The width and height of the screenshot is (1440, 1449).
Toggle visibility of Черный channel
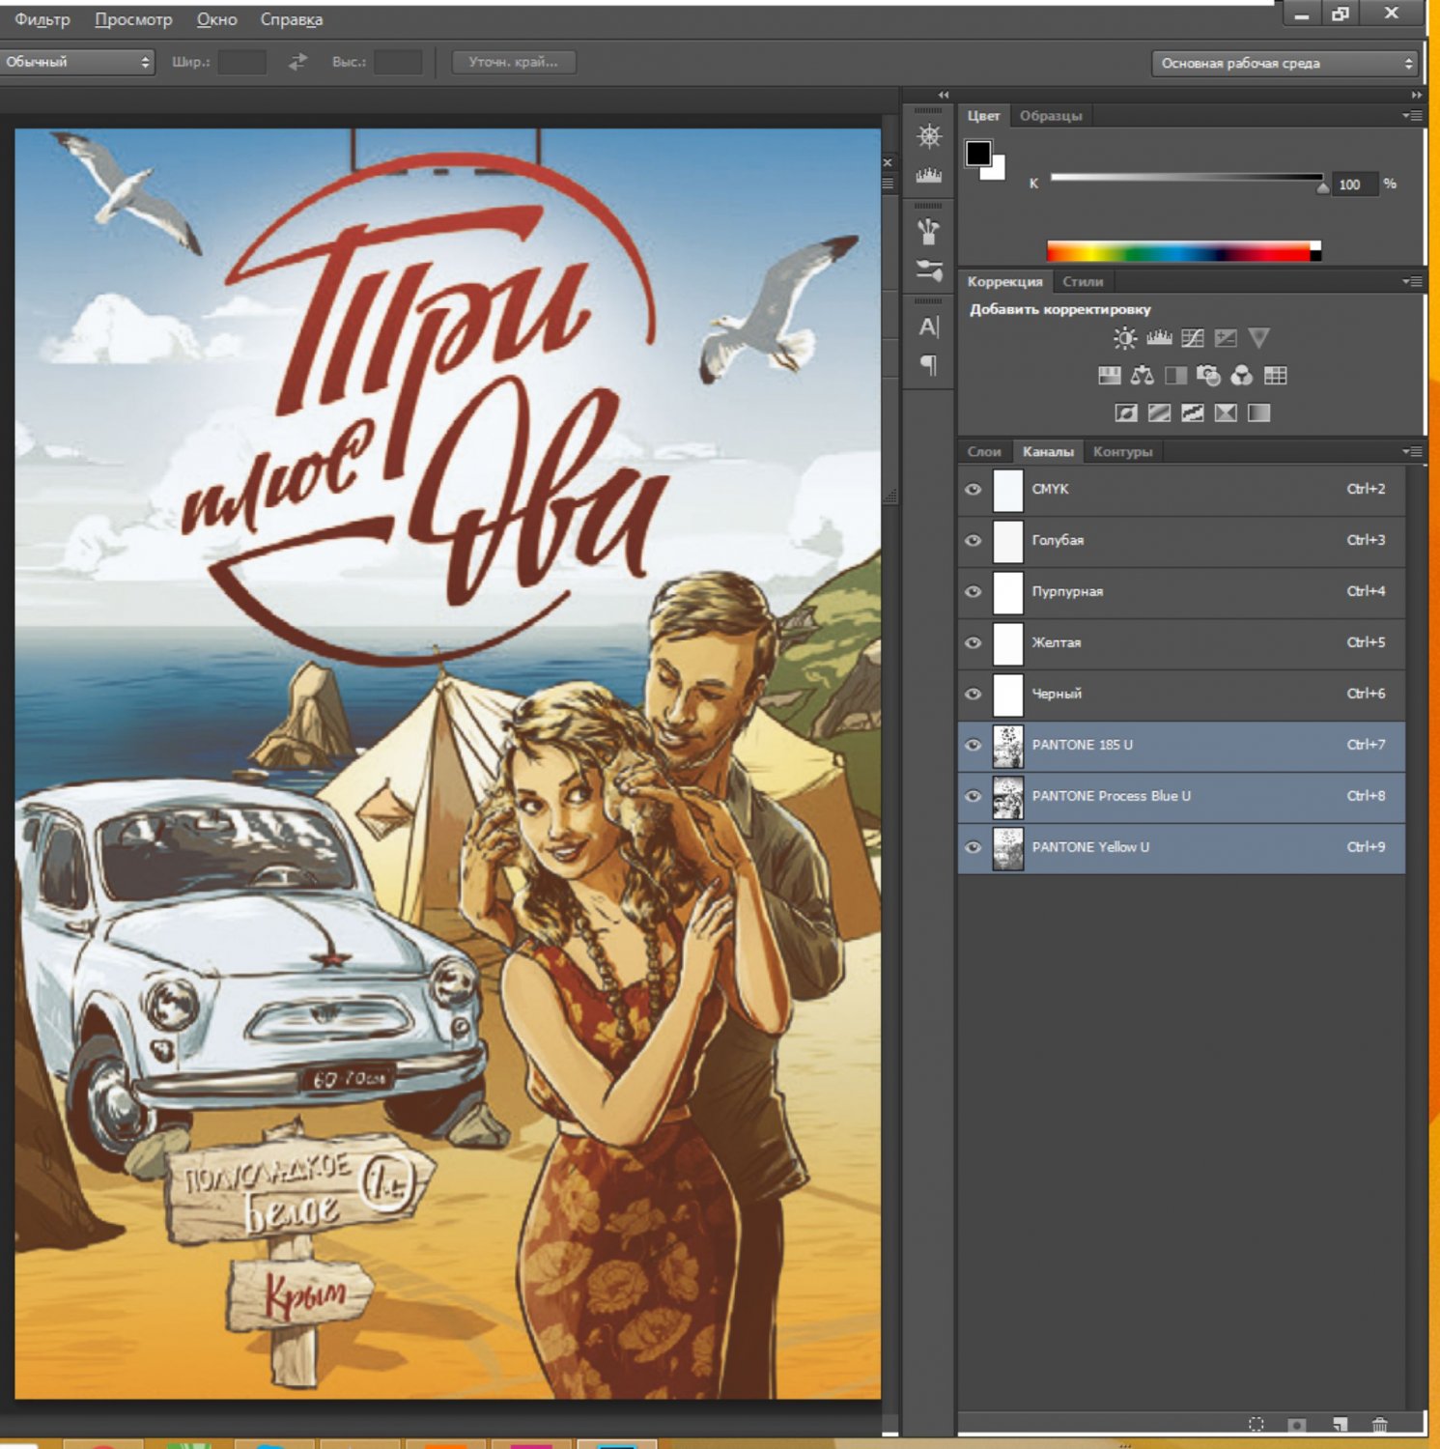click(x=974, y=695)
